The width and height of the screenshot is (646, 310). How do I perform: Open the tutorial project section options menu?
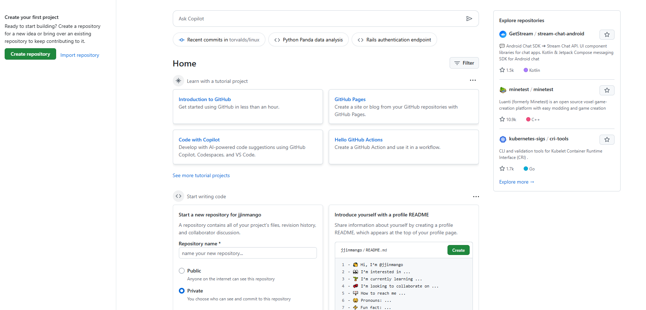tap(473, 80)
